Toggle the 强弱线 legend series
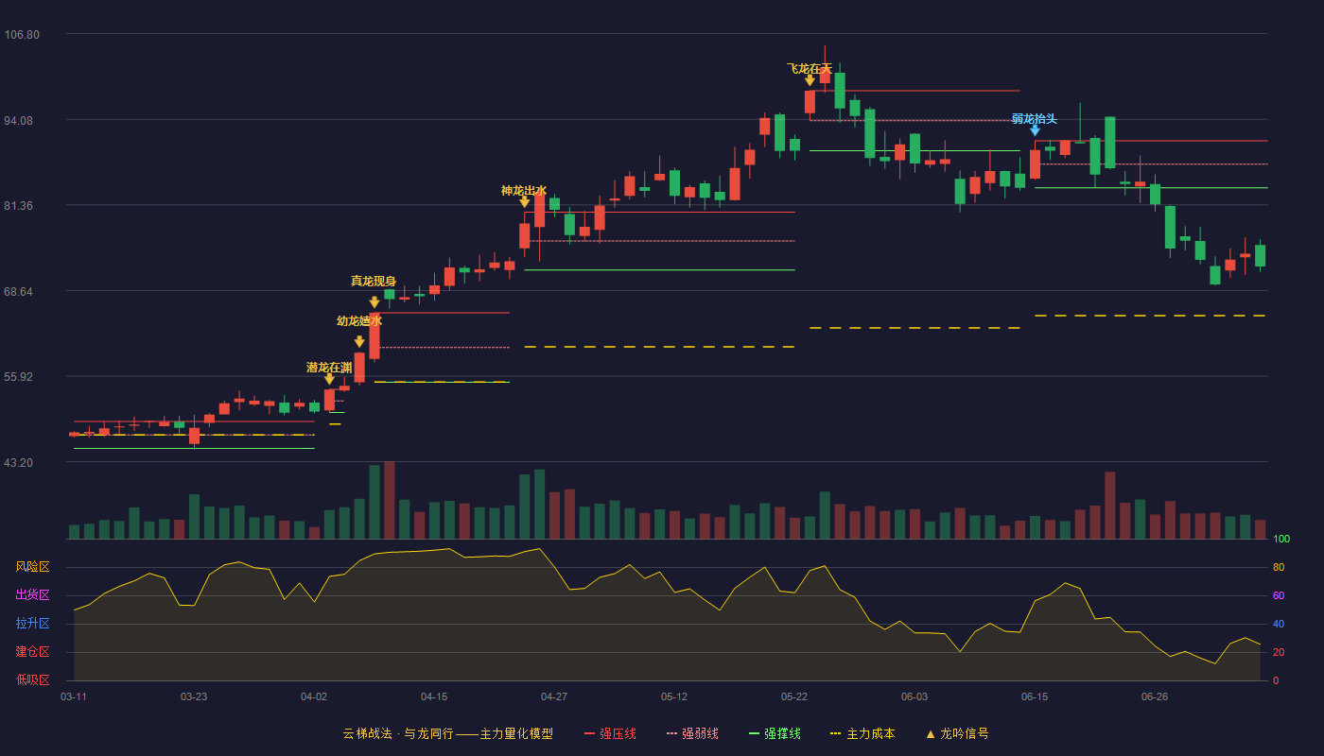Screen dimensions: 1324x756 point(692,733)
